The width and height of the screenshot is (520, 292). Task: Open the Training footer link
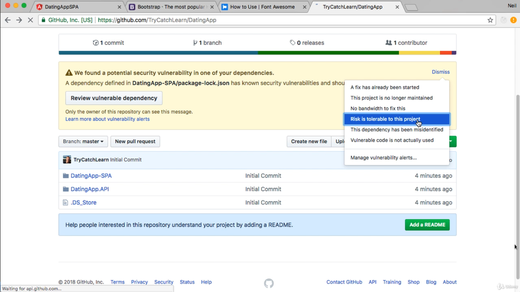(x=392, y=282)
